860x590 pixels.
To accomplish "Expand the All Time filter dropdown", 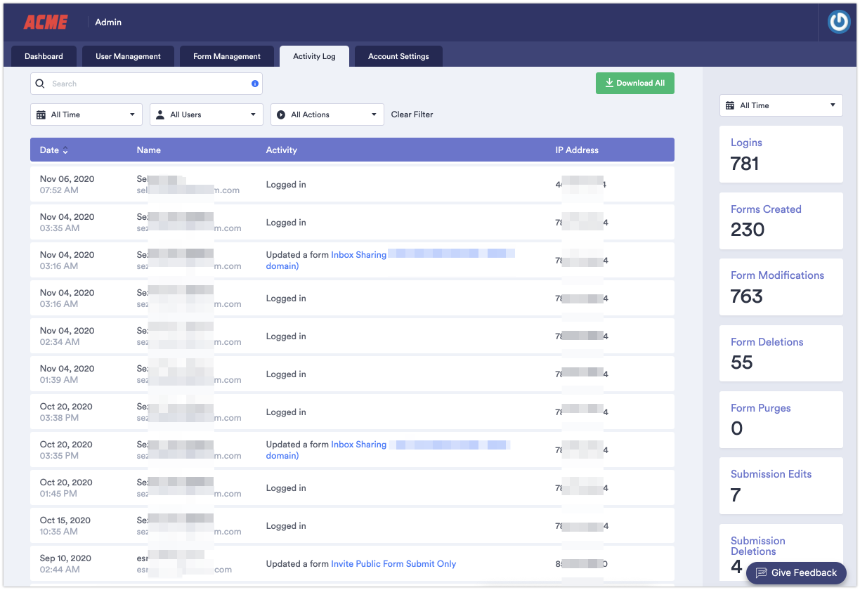I will pos(132,114).
